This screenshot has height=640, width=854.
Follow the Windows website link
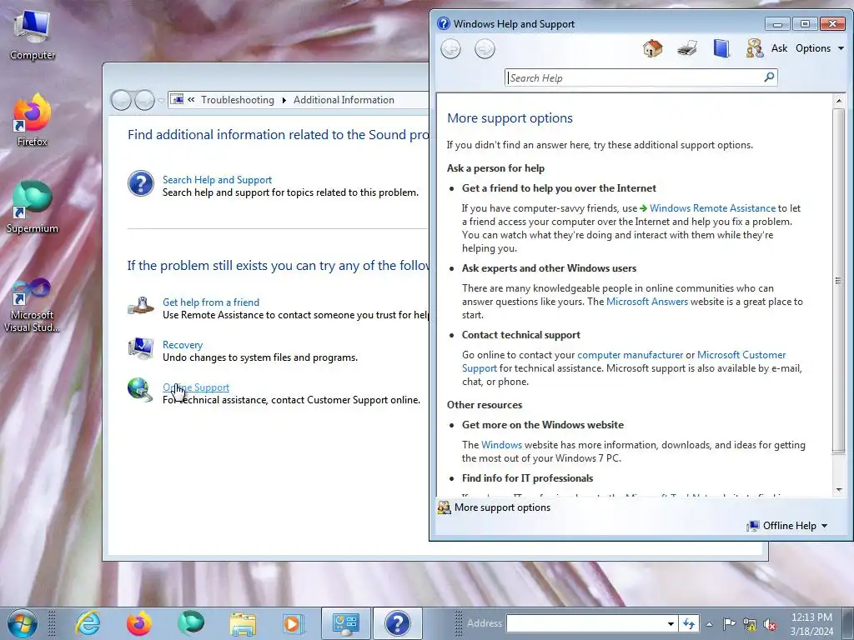click(501, 445)
